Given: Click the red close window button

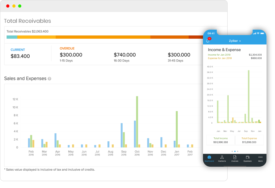Looking at the screenshot, I should tap(8, 6).
